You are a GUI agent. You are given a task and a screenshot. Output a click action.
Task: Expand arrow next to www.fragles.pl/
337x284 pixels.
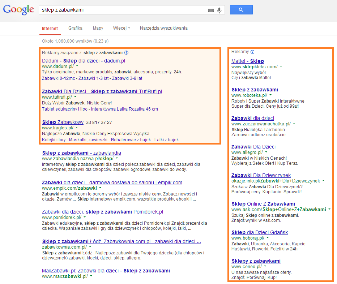(77, 128)
